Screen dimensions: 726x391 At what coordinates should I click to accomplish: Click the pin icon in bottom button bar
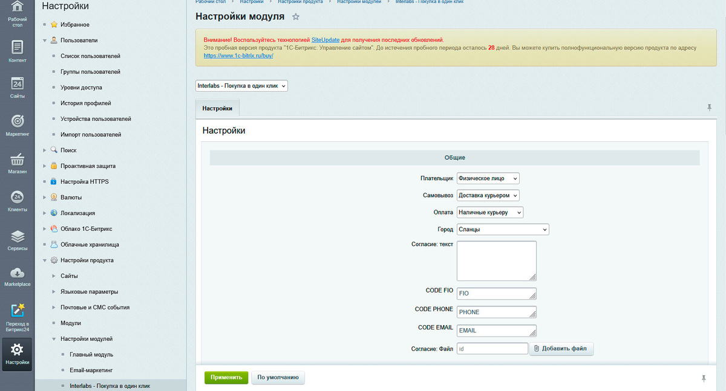coord(704,378)
